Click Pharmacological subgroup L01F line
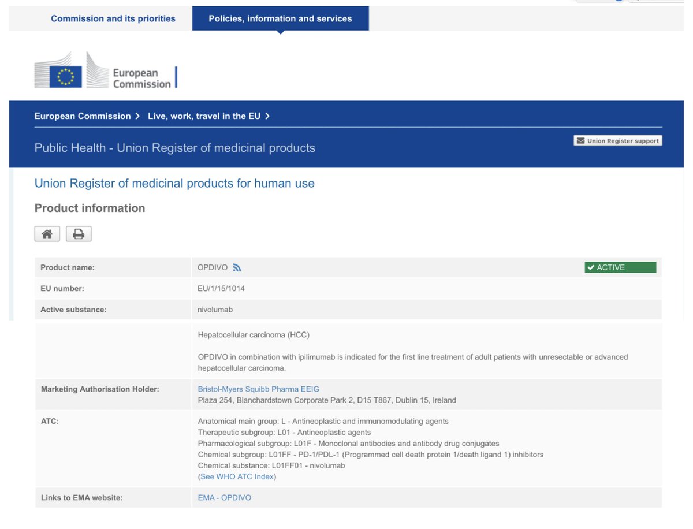Viewport: 693px width, 529px height. tap(348, 444)
